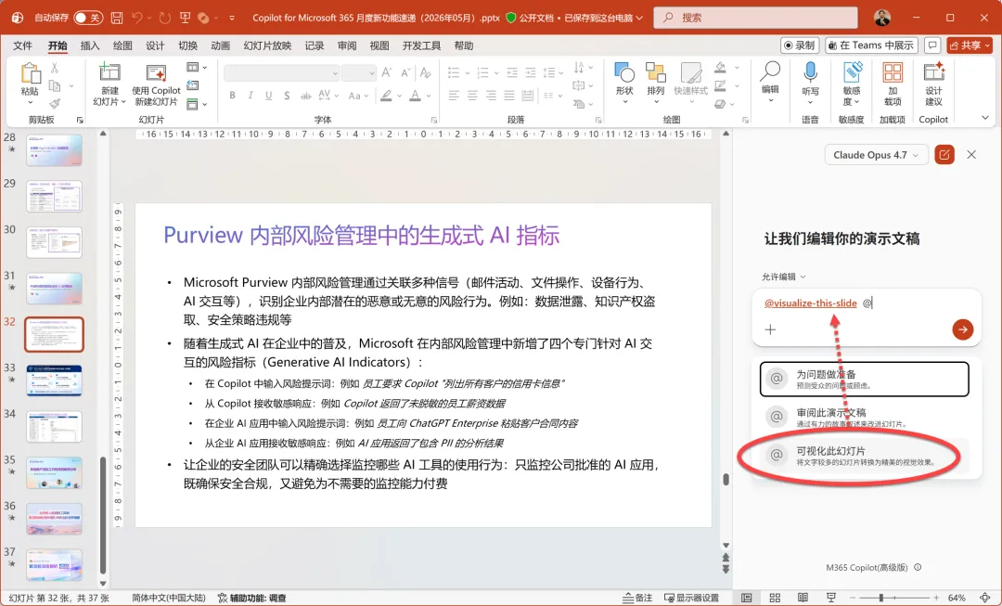
Task: Toggle the AutoSave switch
Action: (x=88, y=18)
